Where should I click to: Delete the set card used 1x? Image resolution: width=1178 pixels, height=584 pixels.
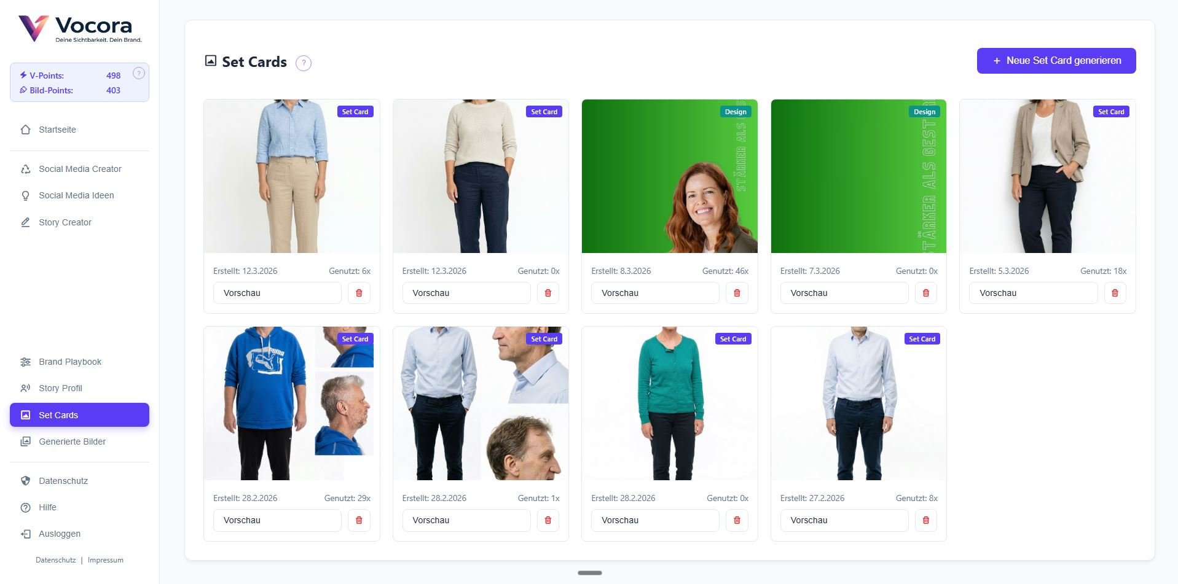[x=548, y=520]
